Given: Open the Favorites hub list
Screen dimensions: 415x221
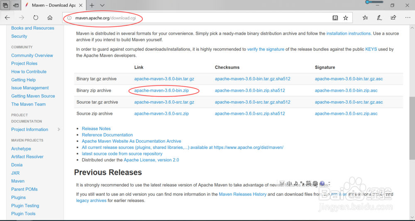Looking at the screenshot, I should point(365,18).
